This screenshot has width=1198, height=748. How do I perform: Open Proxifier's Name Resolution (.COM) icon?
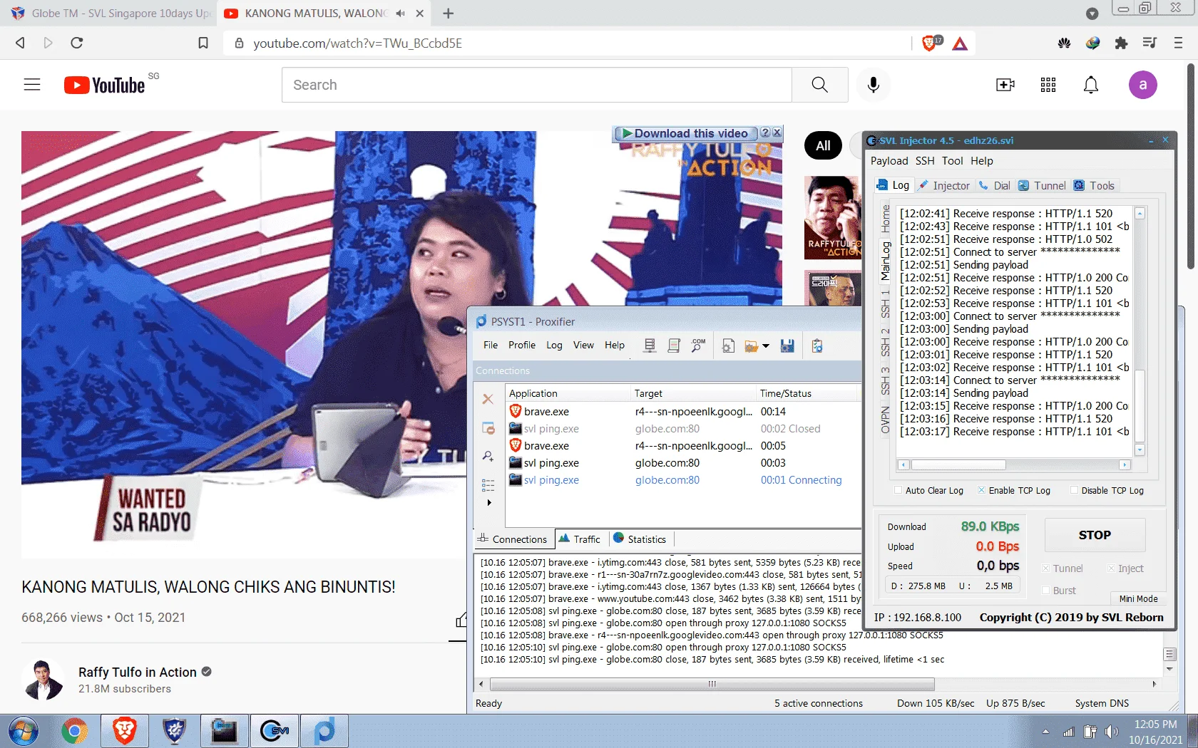point(698,346)
